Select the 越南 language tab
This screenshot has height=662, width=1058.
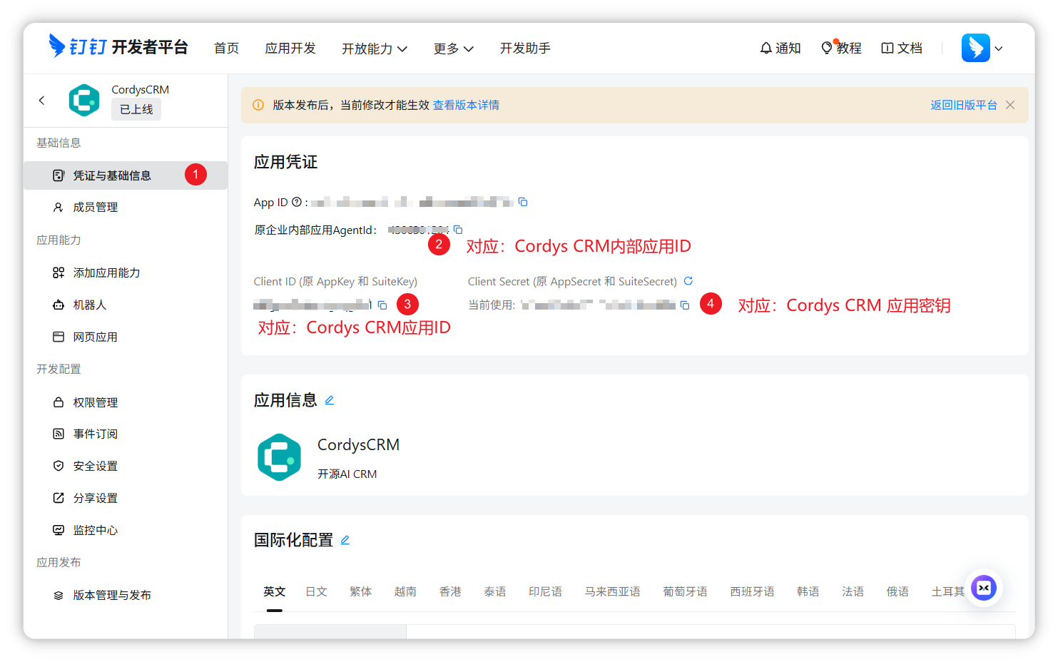[x=405, y=591]
